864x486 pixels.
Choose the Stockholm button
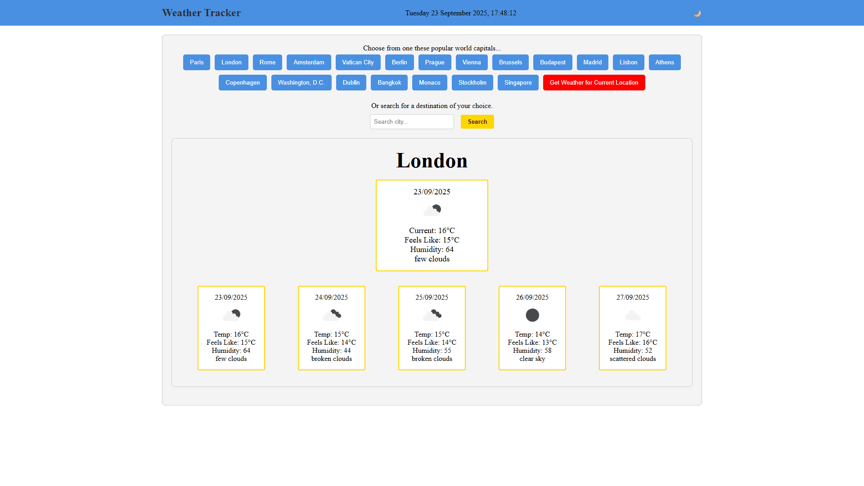point(472,83)
